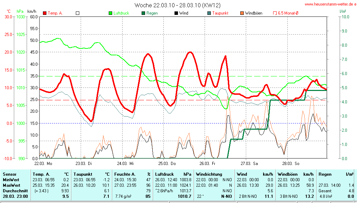Click the red Temp. A. legend swatch

pyautogui.click(x=45, y=13)
